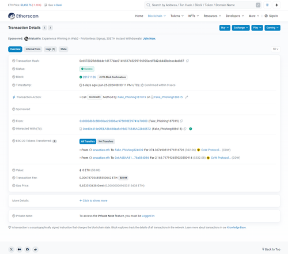
Task: Click the help icon beside Status
Action: click(14, 69)
